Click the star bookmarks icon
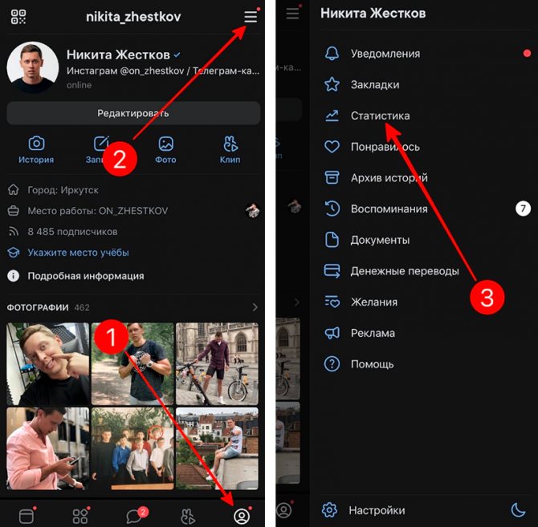Screen dimensions: 538x527 pyautogui.click(x=332, y=85)
